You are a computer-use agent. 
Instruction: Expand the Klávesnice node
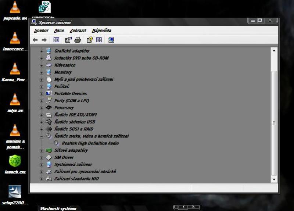pos(42,65)
